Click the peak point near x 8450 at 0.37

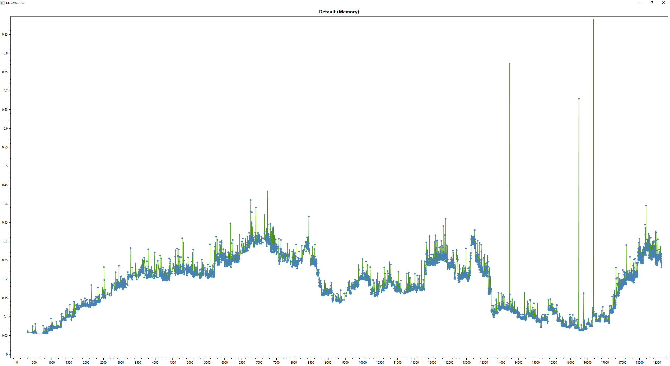coord(309,217)
